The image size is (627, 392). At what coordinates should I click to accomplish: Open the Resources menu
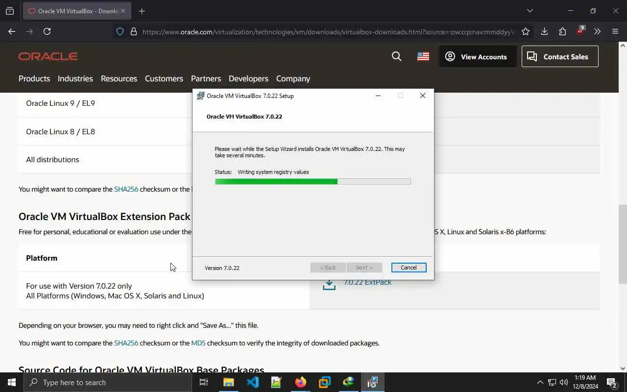click(x=119, y=78)
